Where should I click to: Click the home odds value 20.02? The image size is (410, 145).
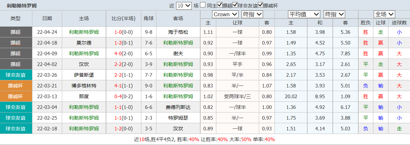pos(291,96)
